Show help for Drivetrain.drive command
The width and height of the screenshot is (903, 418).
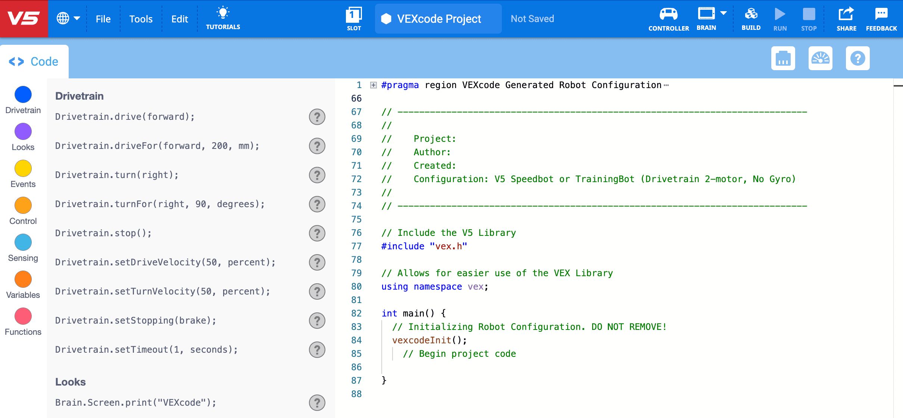coord(317,117)
